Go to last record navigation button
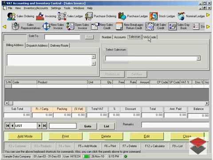This screenshot has width=213, height=160. [44, 126]
